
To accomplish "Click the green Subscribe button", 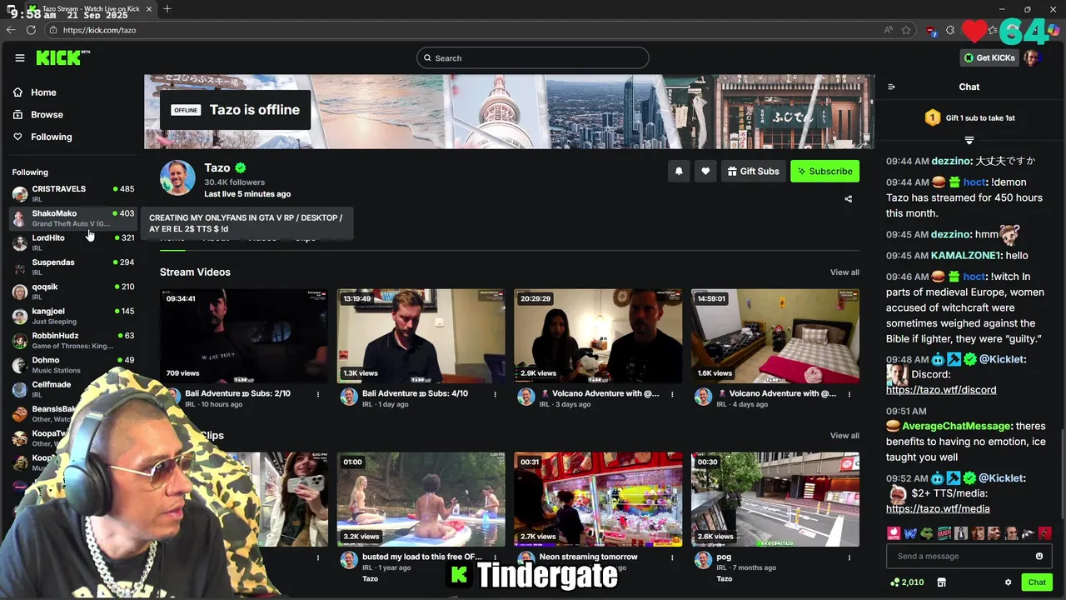I will pos(824,171).
